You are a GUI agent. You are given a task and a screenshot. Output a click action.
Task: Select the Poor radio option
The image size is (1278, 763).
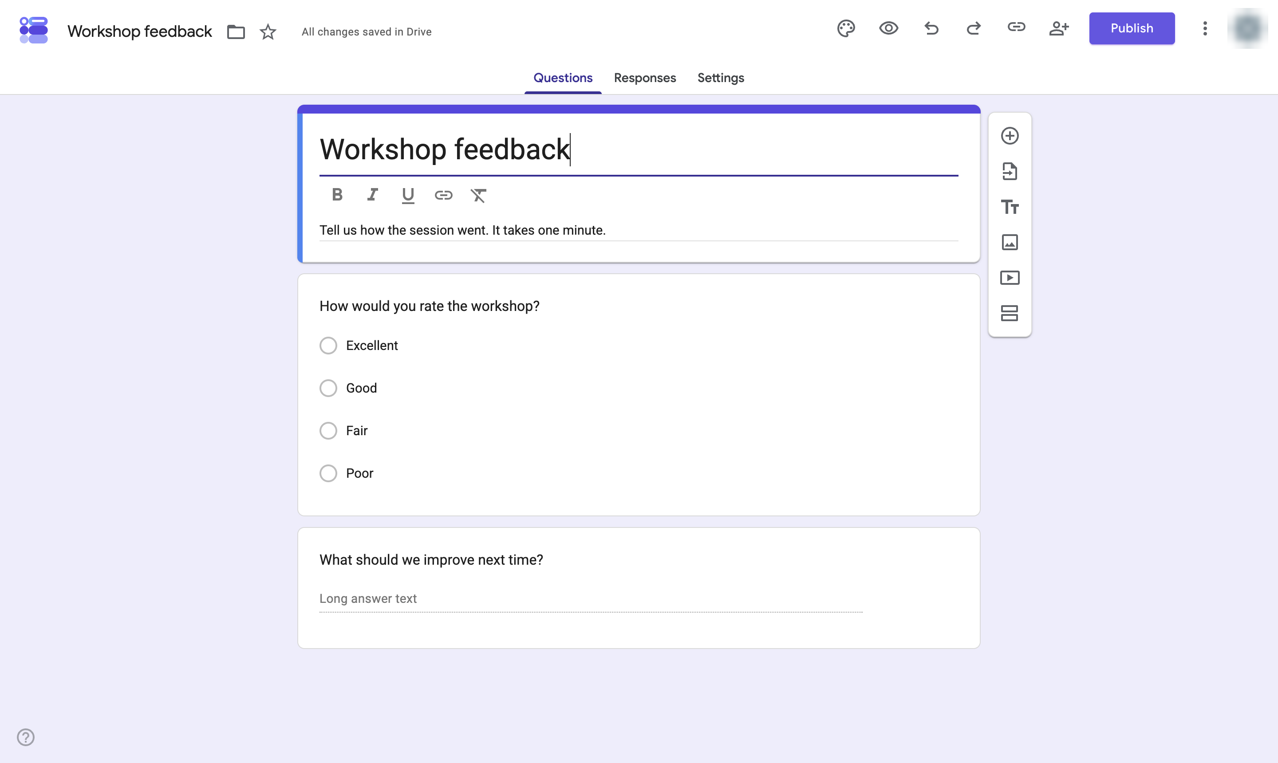(x=328, y=473)
